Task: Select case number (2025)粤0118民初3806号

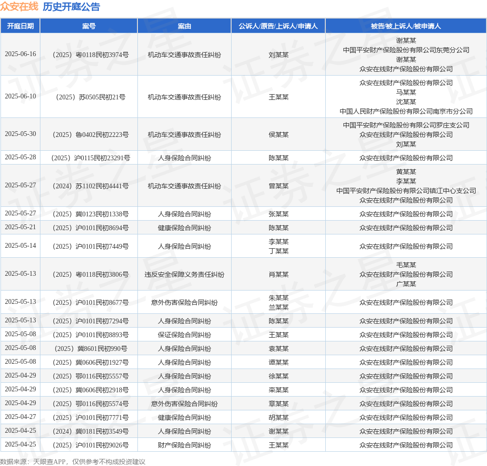Action: coord(90,274)
